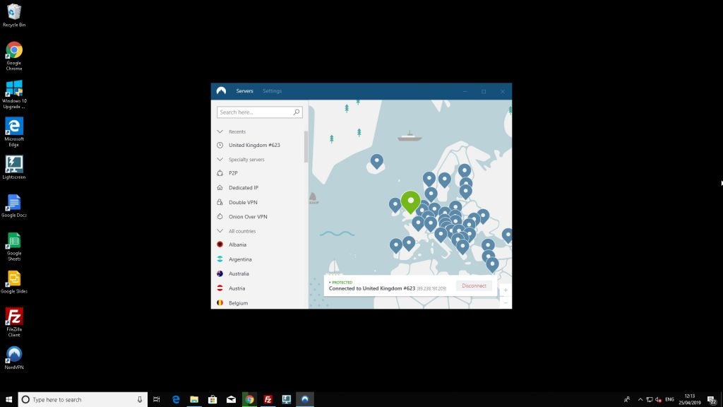Open the Windows Start menu

[8, 399]
